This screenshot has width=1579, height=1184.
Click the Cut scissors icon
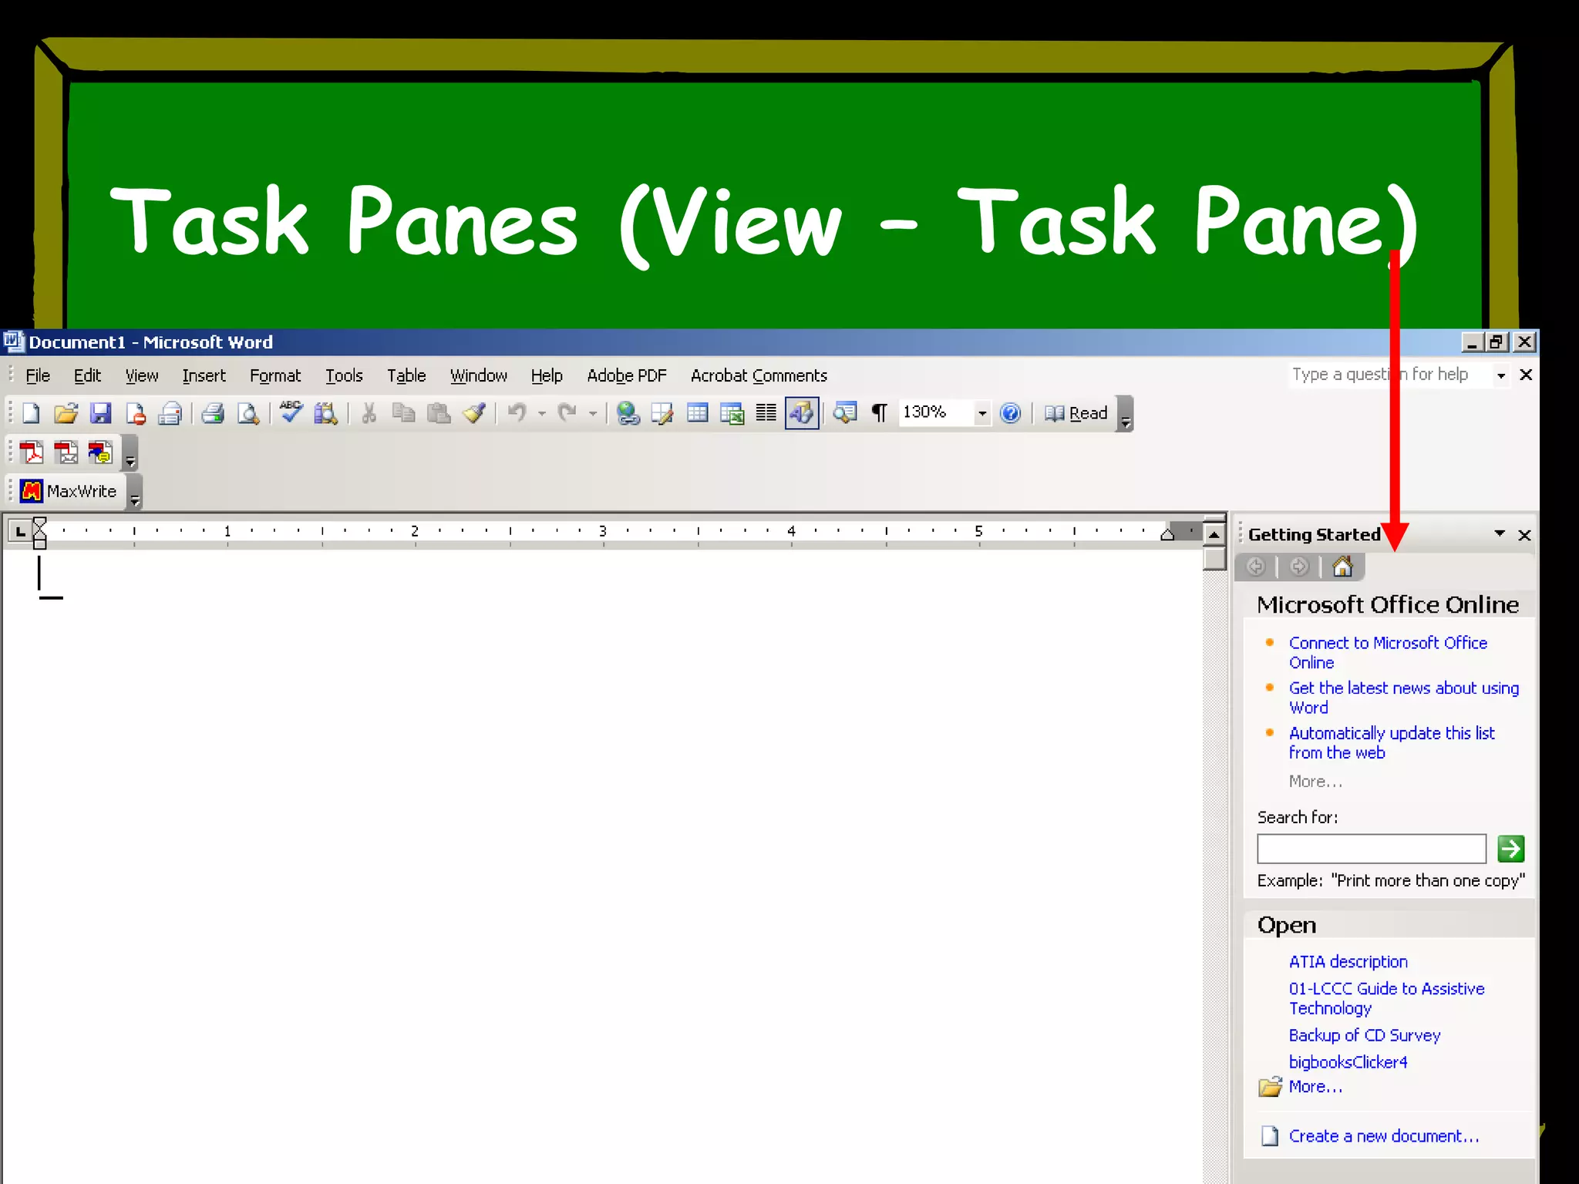tap(369, 413)
